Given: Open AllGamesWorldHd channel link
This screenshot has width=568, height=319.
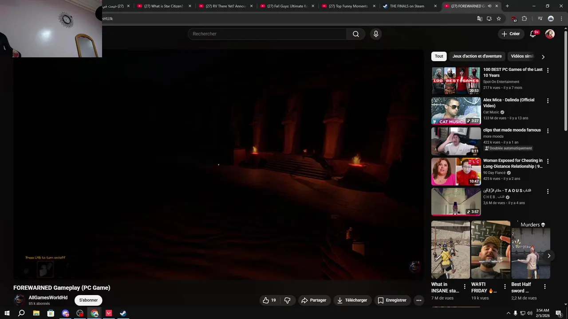Looking at the screenshot, I should [x=48, y=298].
